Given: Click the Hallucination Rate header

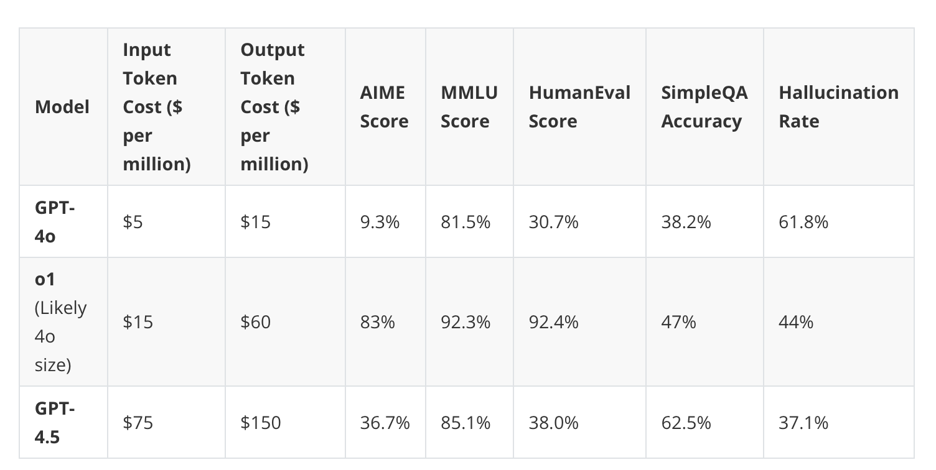Looking at the screenshot, I should 838,107.
